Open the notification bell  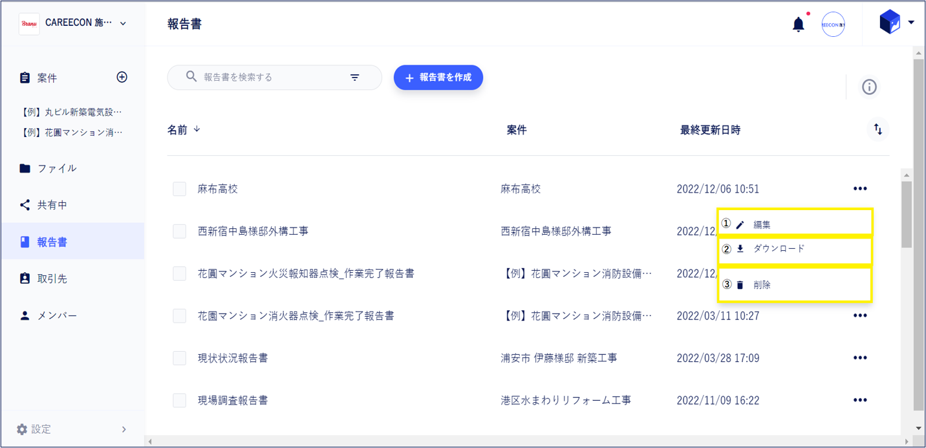(799, 25)
